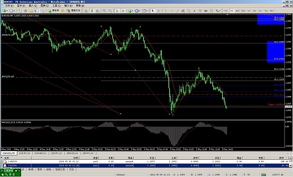293x177 pixels.
Task: Open the 显示 (View) menu
Action: [x=21, y=6]
